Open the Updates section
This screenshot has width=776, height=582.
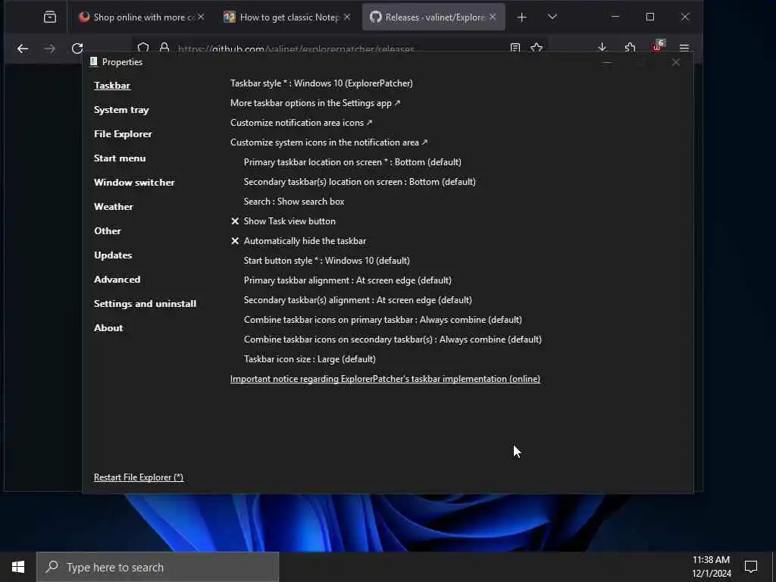pyautogui.click(x=113, y=255)
